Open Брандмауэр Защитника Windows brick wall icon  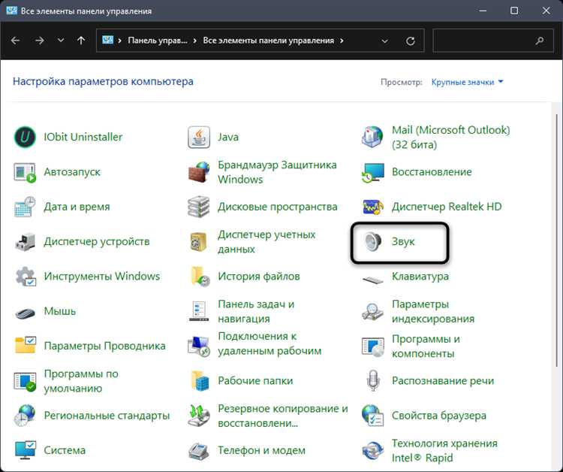pos(199,172)
